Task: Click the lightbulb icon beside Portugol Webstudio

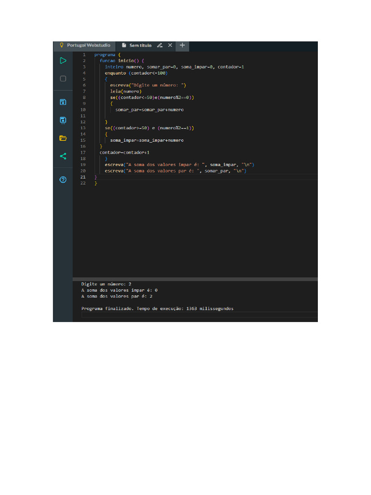Action: (61, 45)
